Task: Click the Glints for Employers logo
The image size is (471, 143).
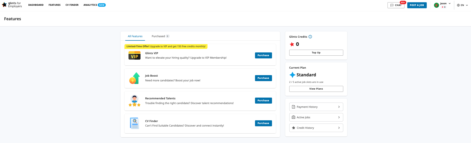Action: (x=12, y=5)
